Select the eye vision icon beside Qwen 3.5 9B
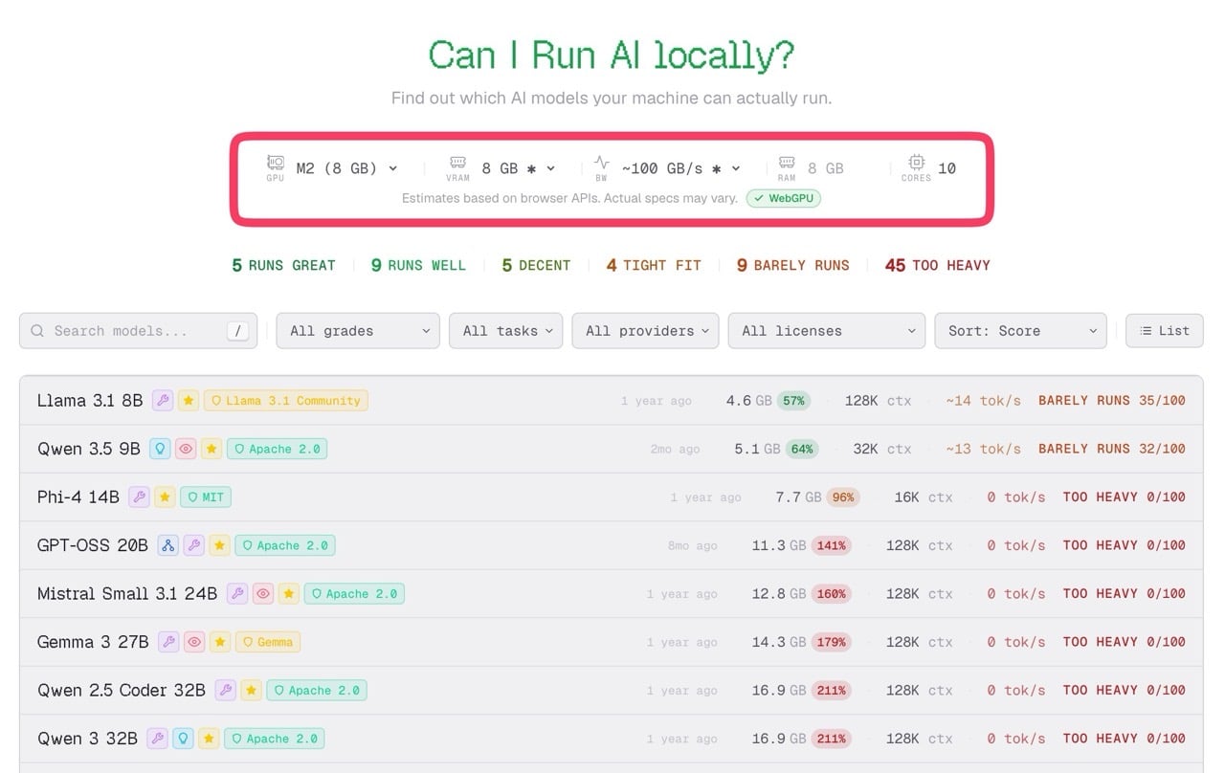Viewport: 1225px width, 773px height. pos(186,448)
